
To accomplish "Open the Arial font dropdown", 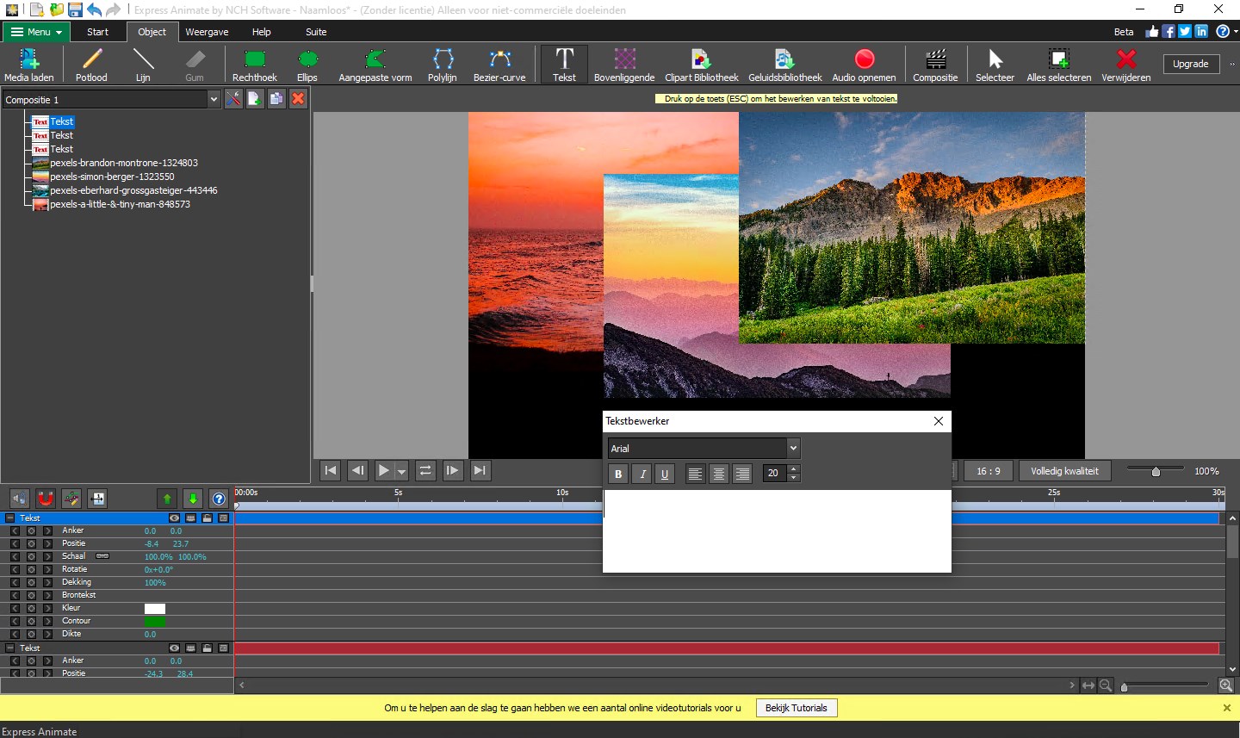I will [x=793, y=448].
